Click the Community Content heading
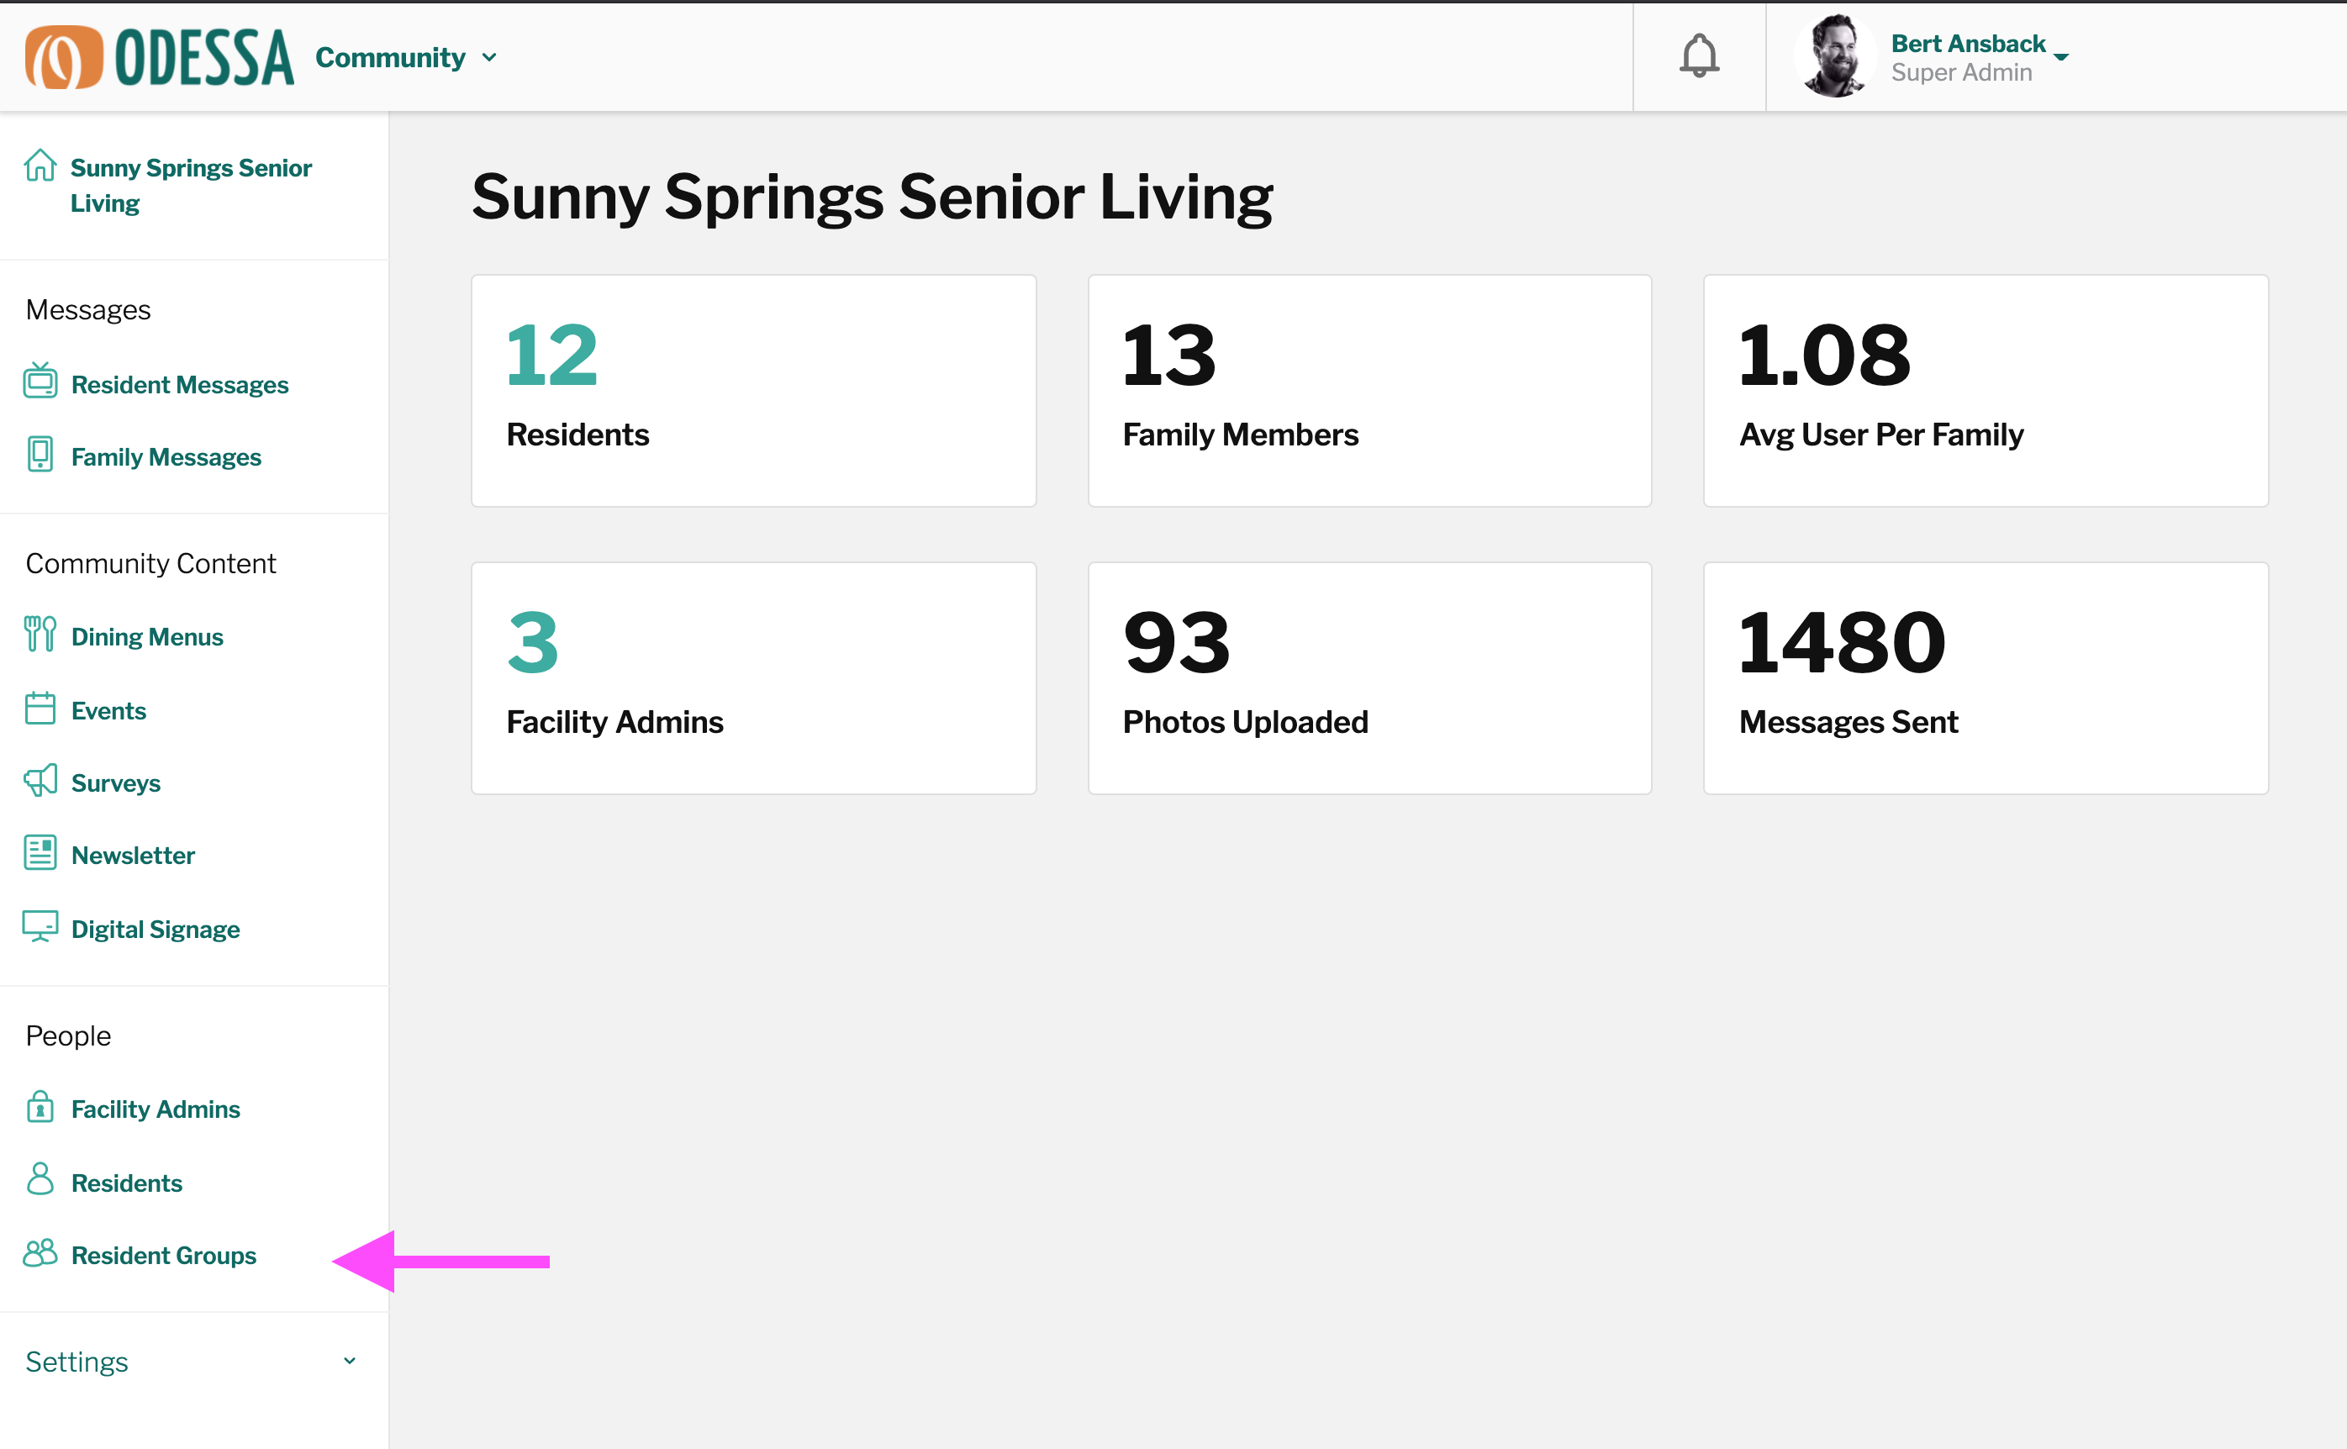Viewport: 2347px width, 1449px height. (150, 563)
